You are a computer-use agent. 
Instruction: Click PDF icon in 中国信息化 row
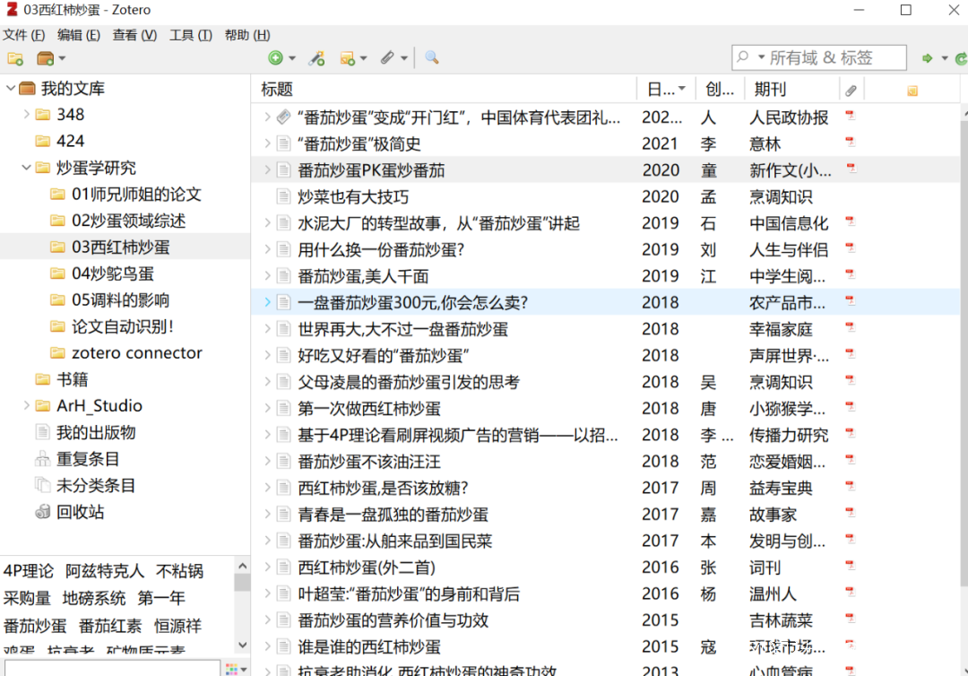click(x=850, y=221)
